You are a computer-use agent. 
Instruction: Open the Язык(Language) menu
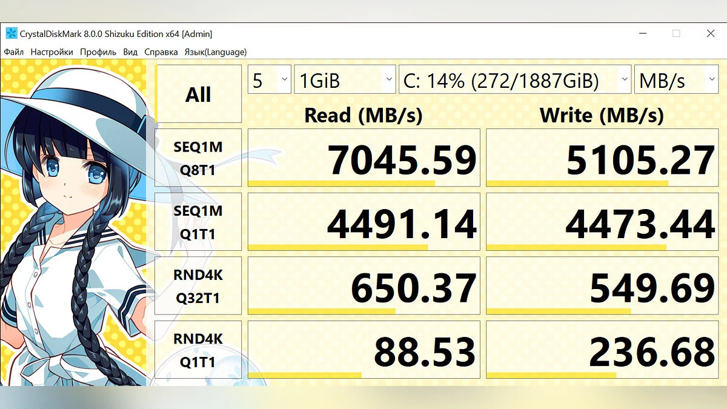pyautogui.click(x=215, y=52)
